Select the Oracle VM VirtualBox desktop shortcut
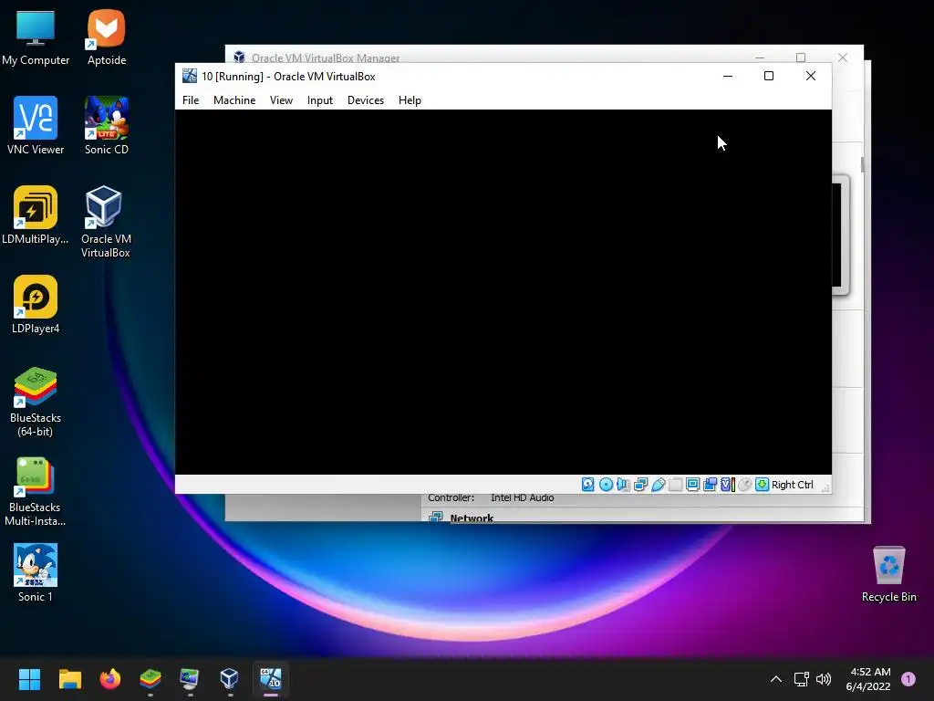The width and height of the screenshot is (934, 701). pos(106,223)
